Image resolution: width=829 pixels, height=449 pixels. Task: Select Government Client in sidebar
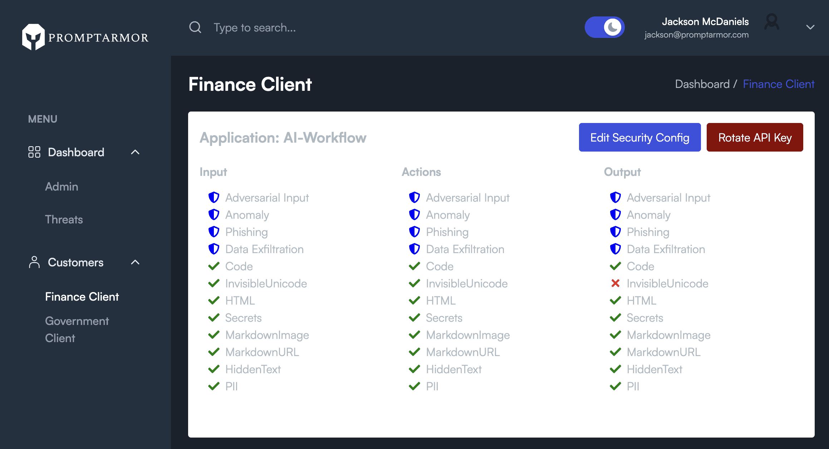[x=77, y=329]
